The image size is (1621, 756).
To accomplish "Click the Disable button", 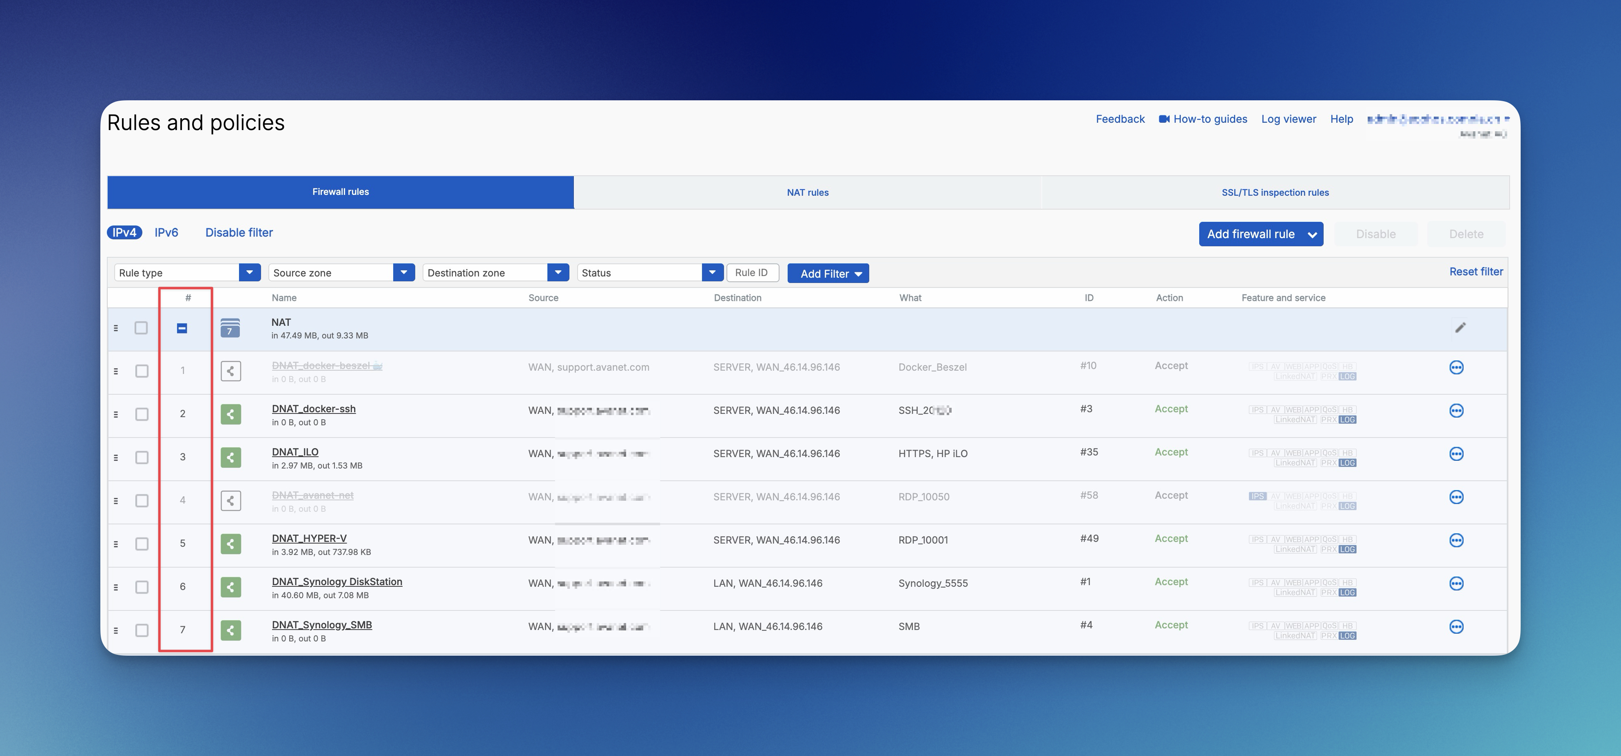I will pos(1375,234).
